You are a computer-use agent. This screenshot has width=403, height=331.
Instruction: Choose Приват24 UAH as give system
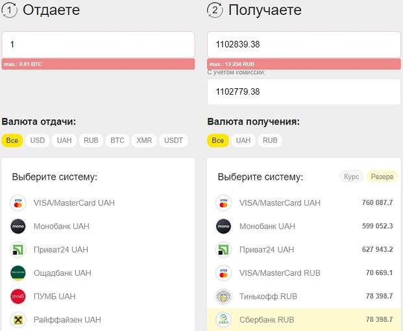click(x=98, y=250)
